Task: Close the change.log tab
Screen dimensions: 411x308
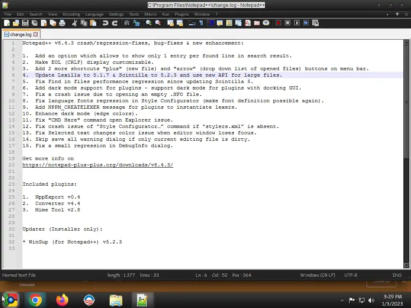Action: coord(36,34)
